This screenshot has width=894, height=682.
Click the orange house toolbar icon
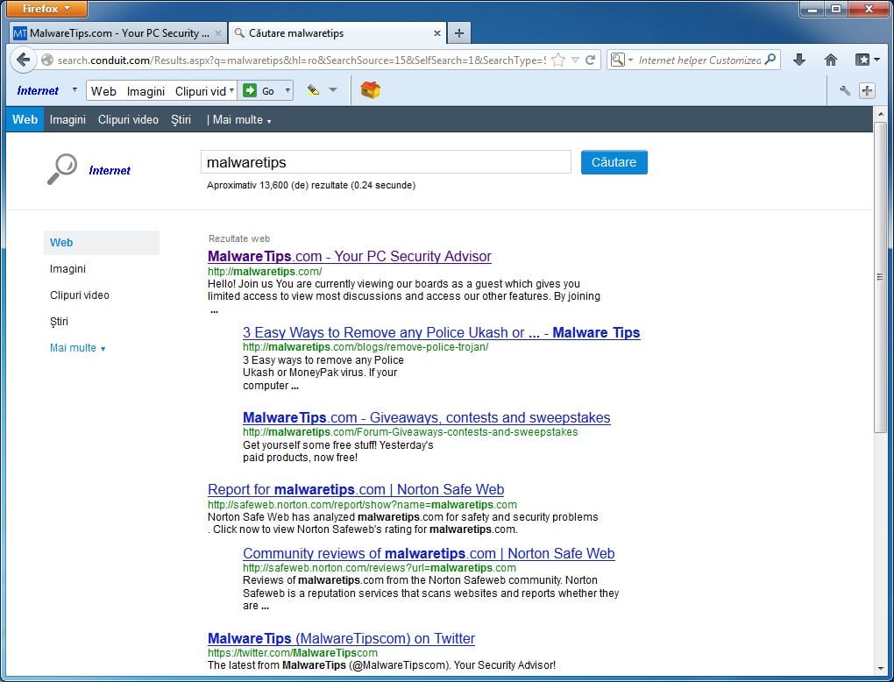click(x=371, y=90)
